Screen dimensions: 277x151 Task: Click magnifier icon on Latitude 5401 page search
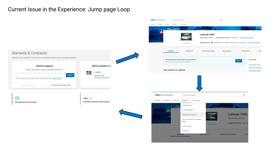point(221,20)
